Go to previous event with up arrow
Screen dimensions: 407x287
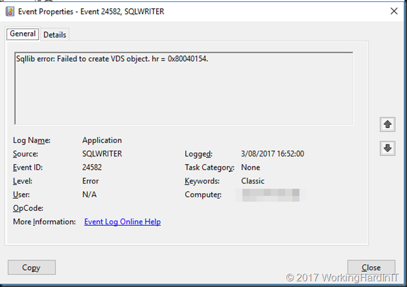[x=387, y=124]
